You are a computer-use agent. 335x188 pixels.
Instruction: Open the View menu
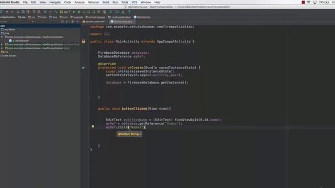(x=43, y=2)
